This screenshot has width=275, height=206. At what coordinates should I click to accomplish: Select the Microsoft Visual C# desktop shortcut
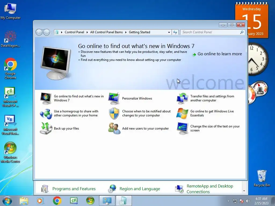tap(10, 97)
